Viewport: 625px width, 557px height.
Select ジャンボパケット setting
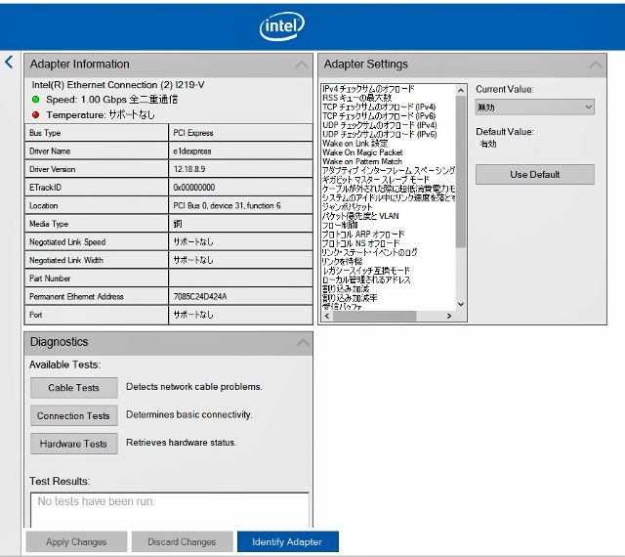click(x=348, y=207)
